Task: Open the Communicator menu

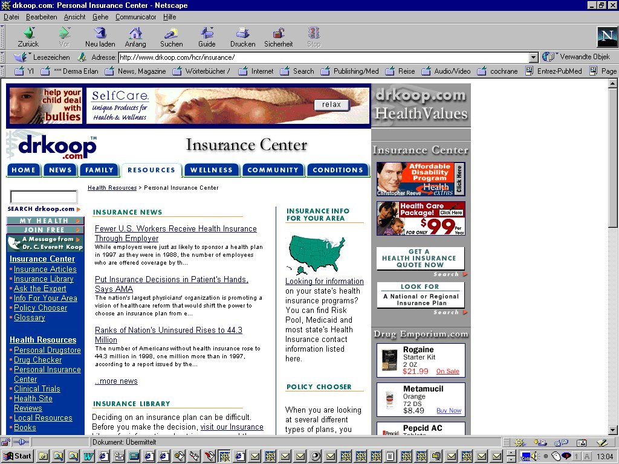Action: pyautogui.click(x=135, y=17)
